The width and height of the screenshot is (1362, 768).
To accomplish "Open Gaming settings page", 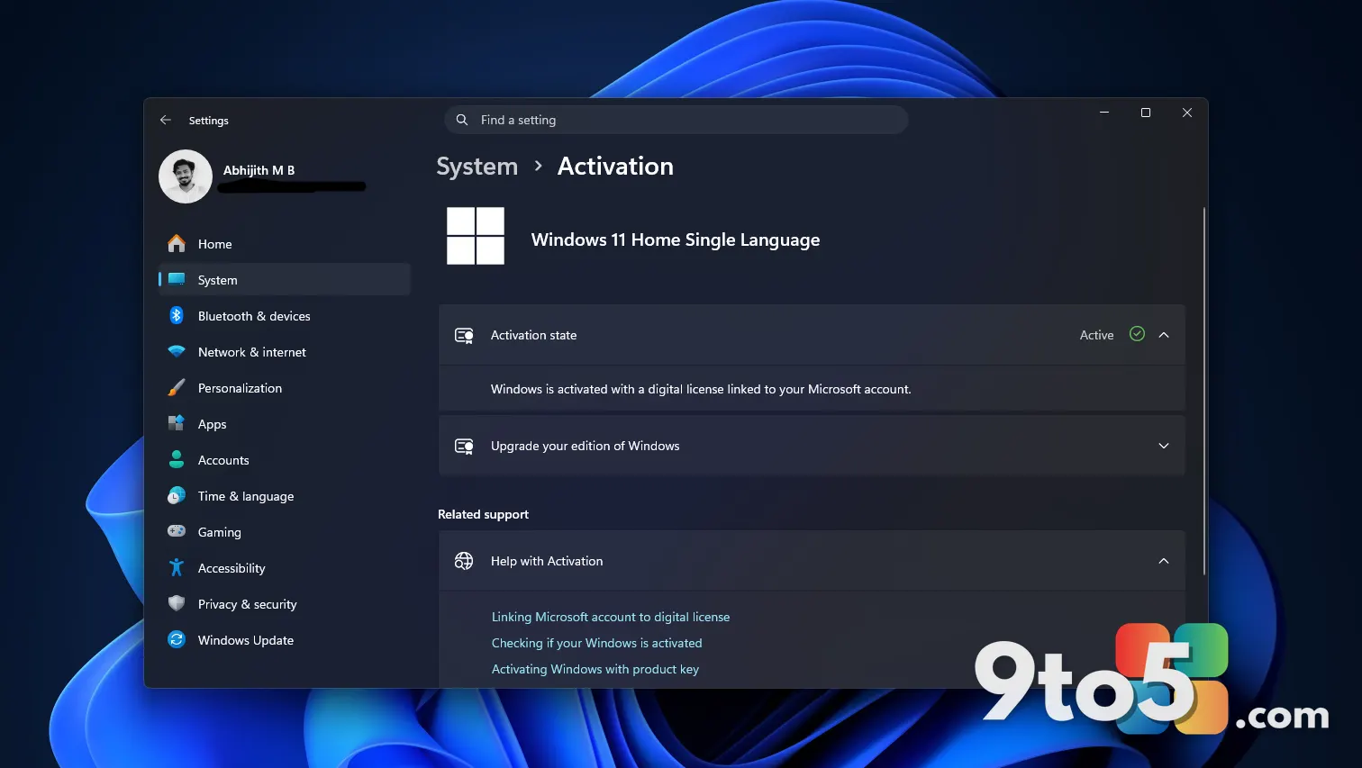I will 285,532.
